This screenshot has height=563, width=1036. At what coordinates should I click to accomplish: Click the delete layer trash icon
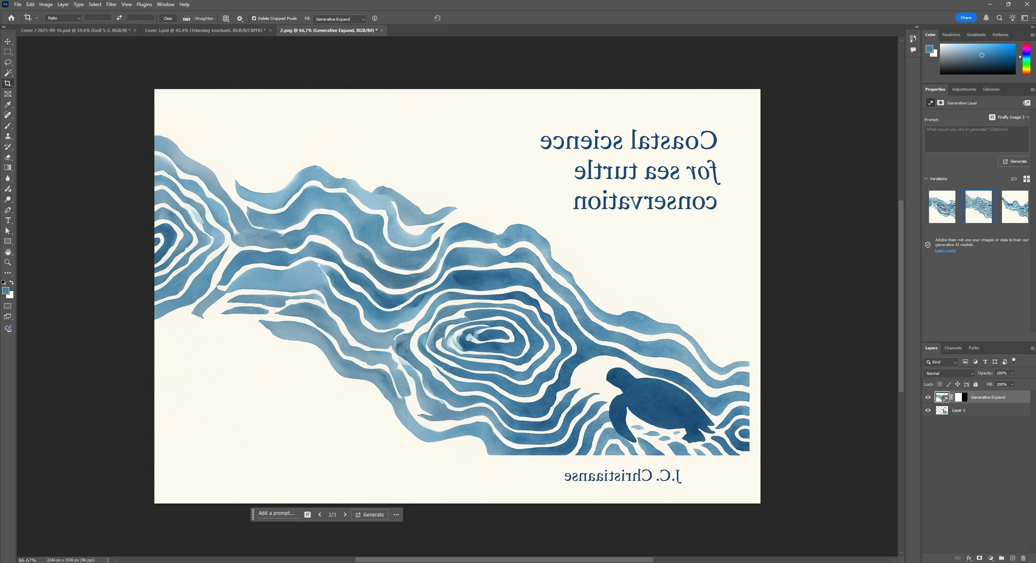(x=1023, y=558)
